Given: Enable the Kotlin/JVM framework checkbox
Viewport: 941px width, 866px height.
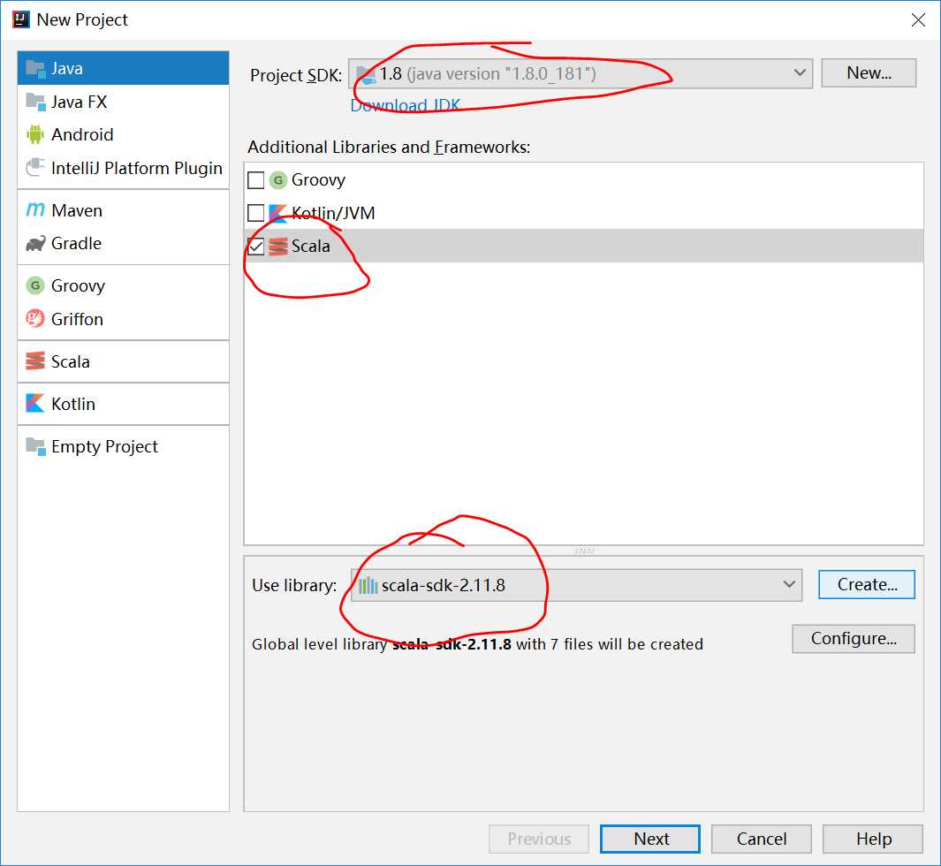Looking at the screenshot, I should point(255,213).
